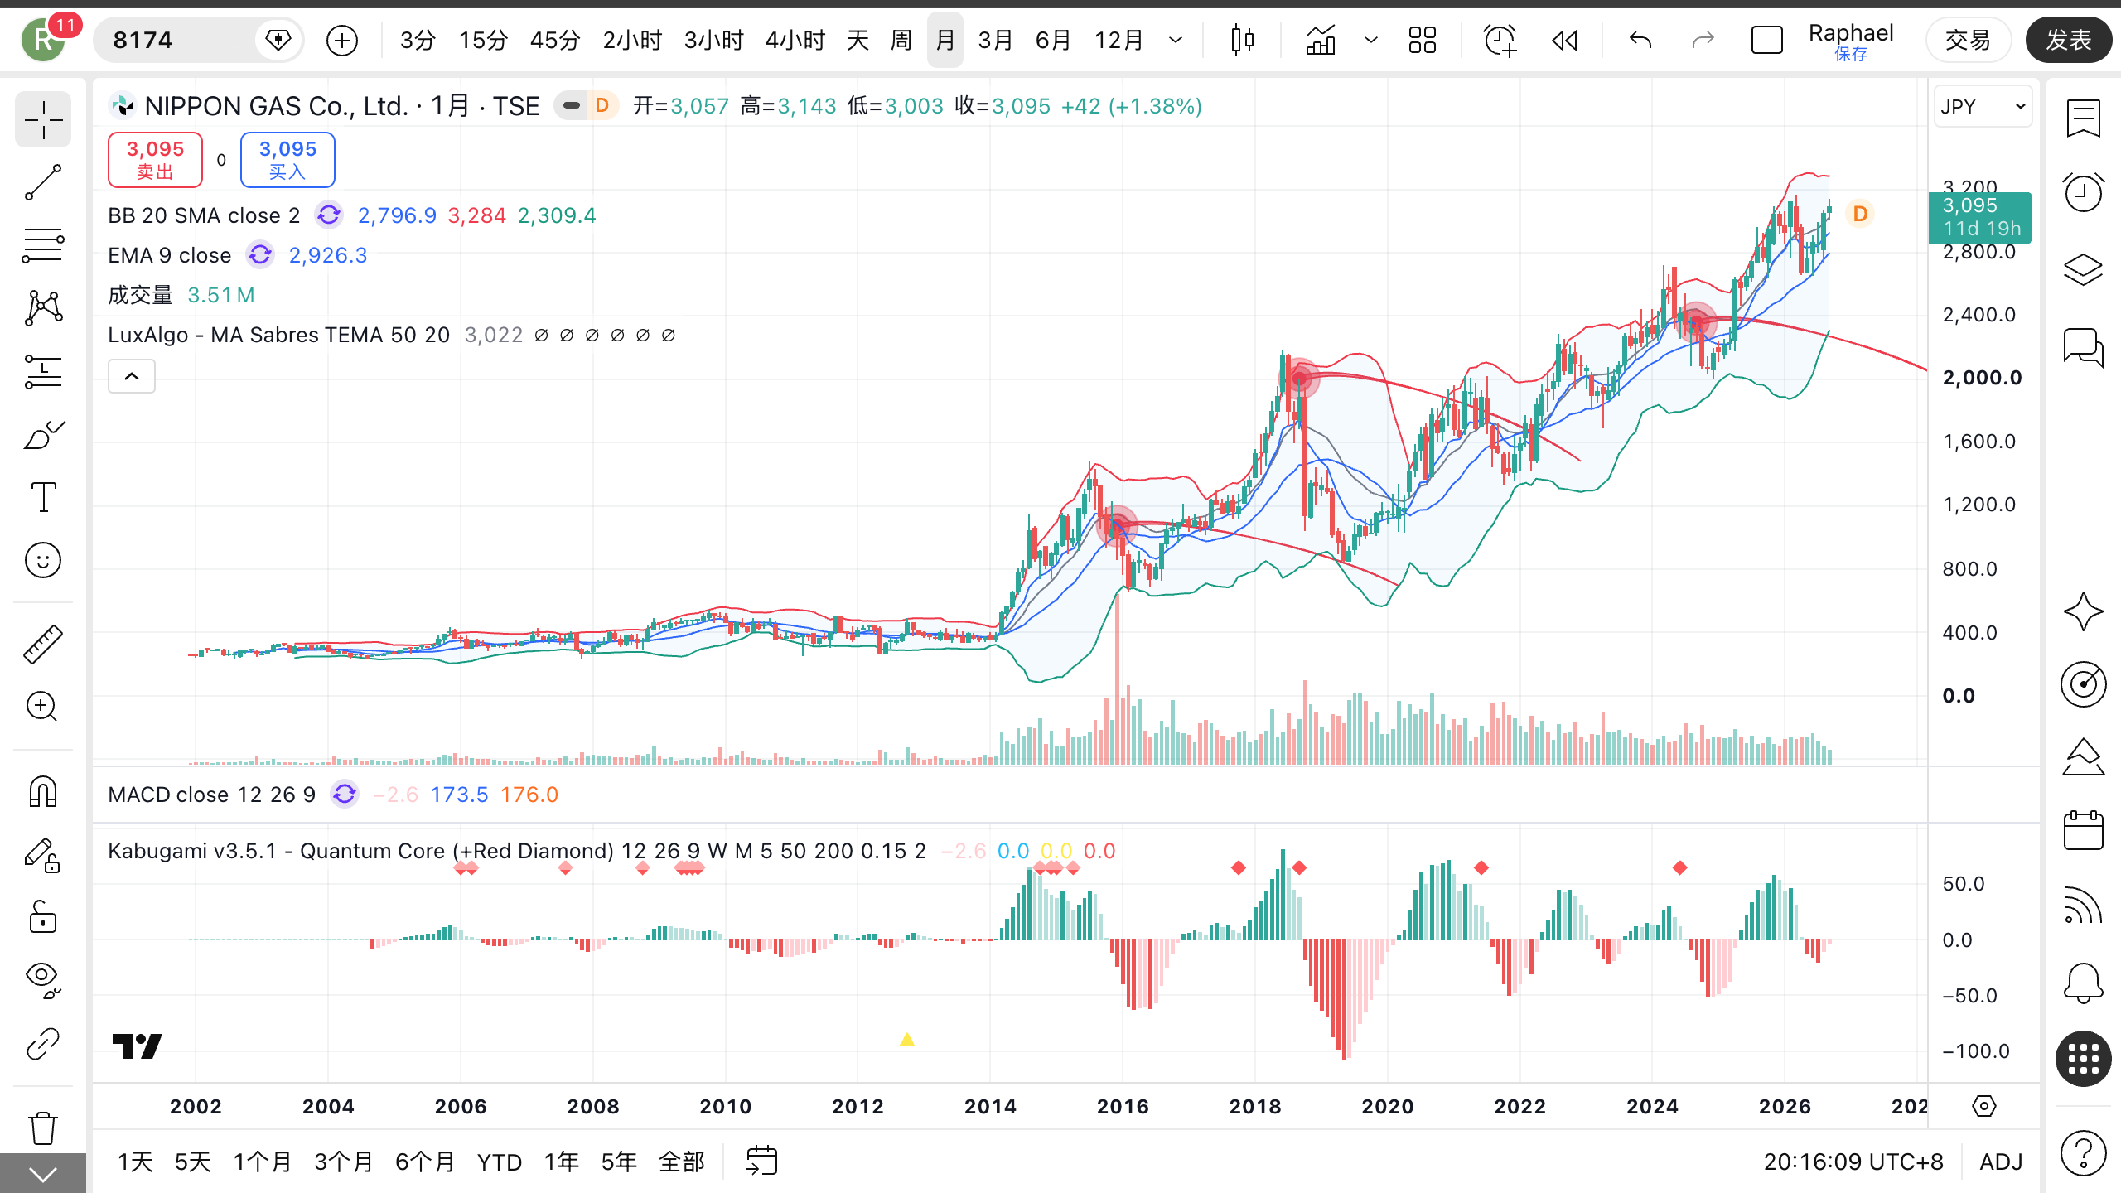Image resolution: width=2121 pixels, height=1193 pixels.
Task: Open the JPY currency dropdown
Action: (1983, 107)
